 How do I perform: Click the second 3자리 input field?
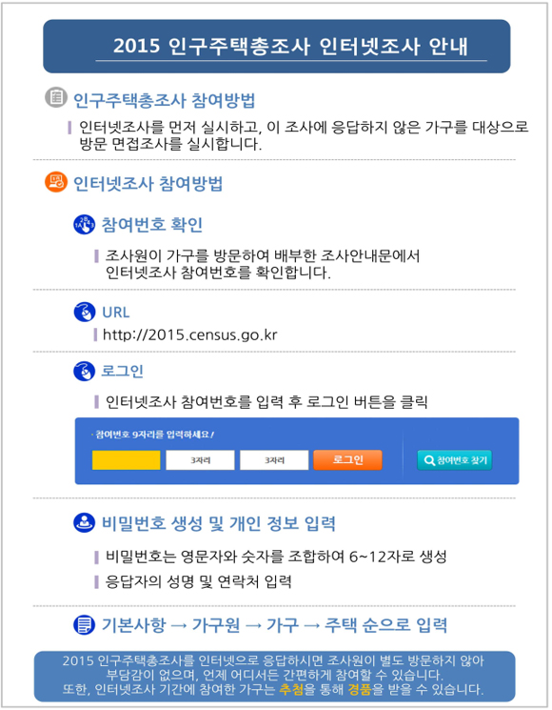point(200,460)
